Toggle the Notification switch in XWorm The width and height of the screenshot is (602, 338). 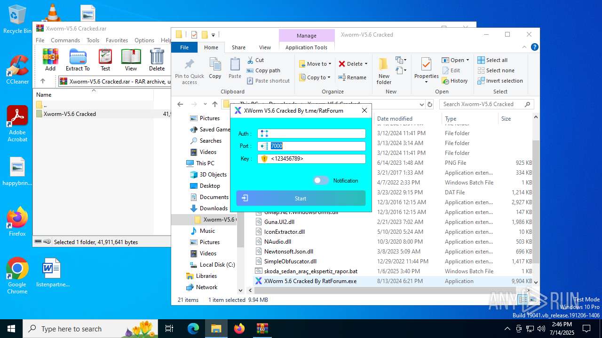(321, 180)
